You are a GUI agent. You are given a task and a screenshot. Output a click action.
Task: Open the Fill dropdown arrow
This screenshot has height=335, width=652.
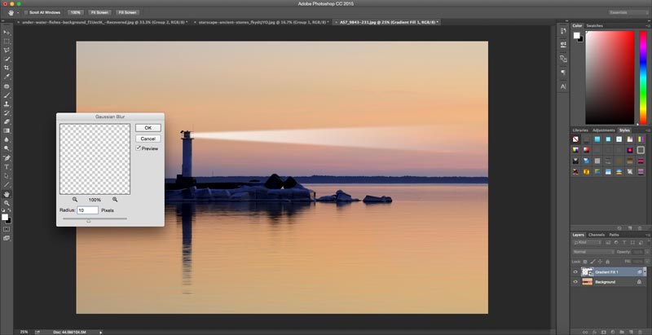[x=645, y=262]
